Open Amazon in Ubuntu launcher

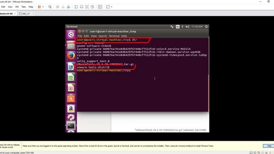[x=71, y=109]
